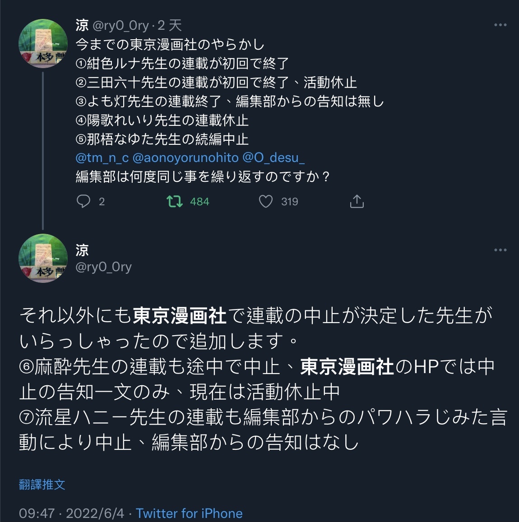
Task: Open profile picture of the first tweet
Action: [43, 44]
